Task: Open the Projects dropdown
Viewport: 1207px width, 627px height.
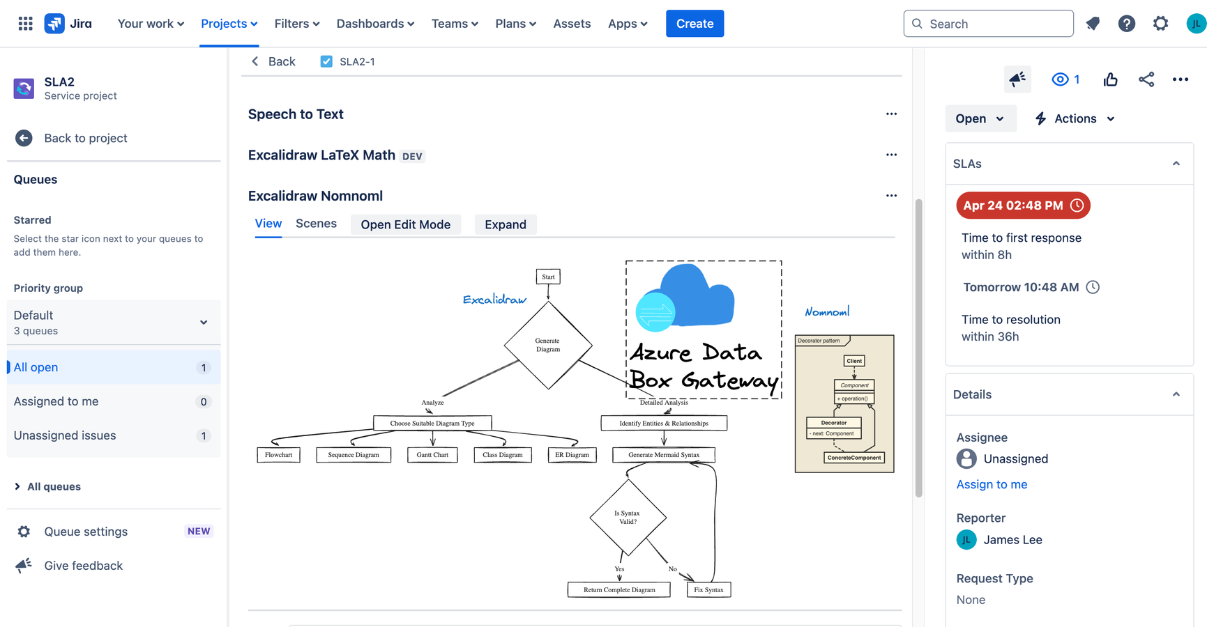Action: [229, 24]
